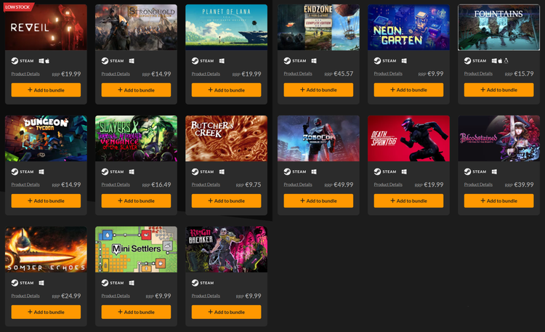Viewport: 545px width, 332px height.
Task: Add Bloodstained to bundle
Action: click(x=498, y=201)
